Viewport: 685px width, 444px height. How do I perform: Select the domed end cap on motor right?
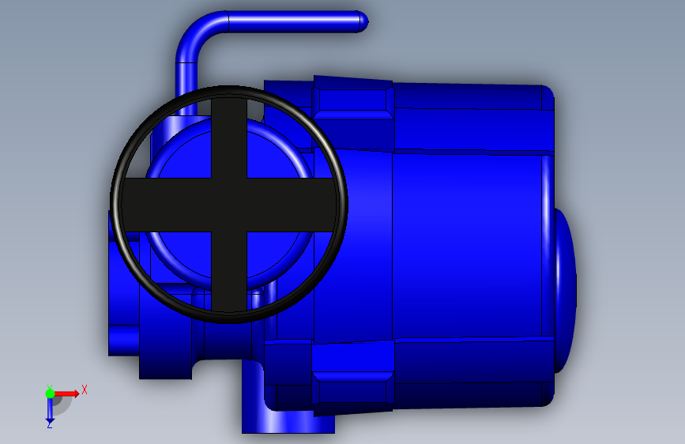click(565, 291)
